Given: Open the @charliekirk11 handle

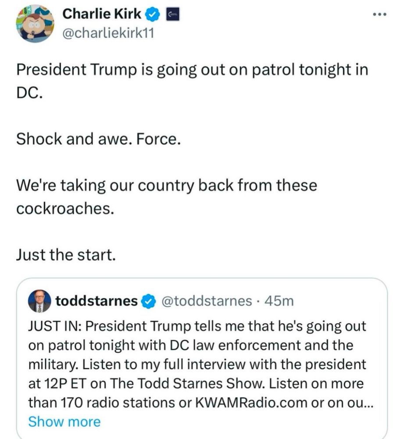Looking at the screenshot, I should tap(108, 33).
